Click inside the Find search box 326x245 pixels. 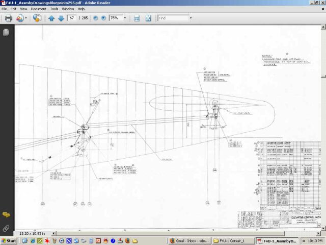coord(173,18)
